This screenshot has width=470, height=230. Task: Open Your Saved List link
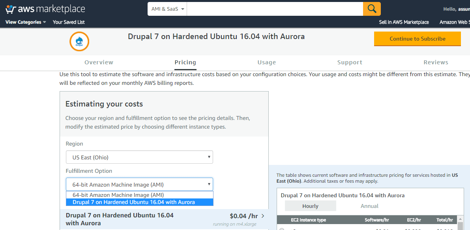click(x=69, y=22)
